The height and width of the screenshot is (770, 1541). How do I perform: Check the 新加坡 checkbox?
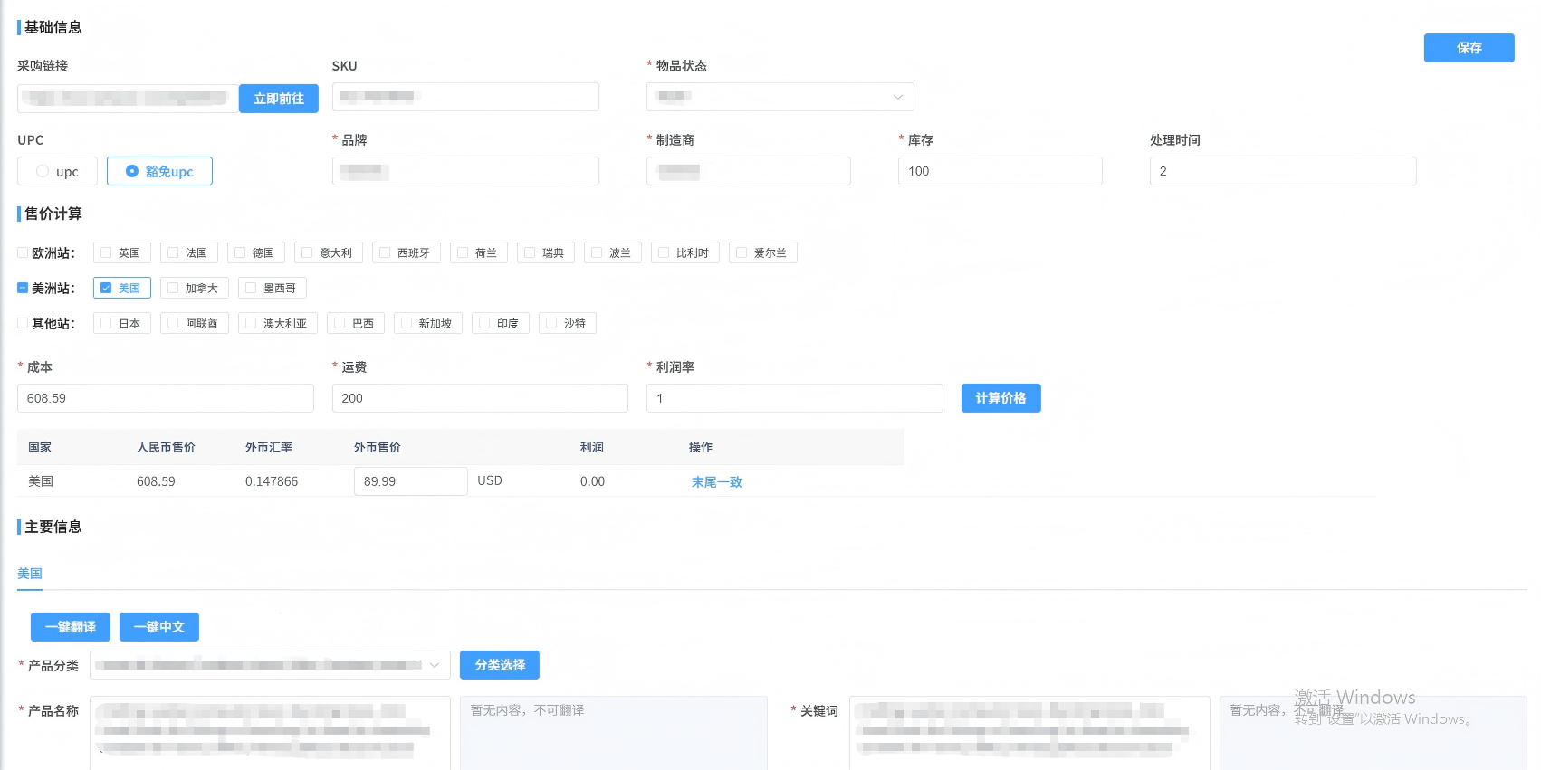tap(407, 324)
